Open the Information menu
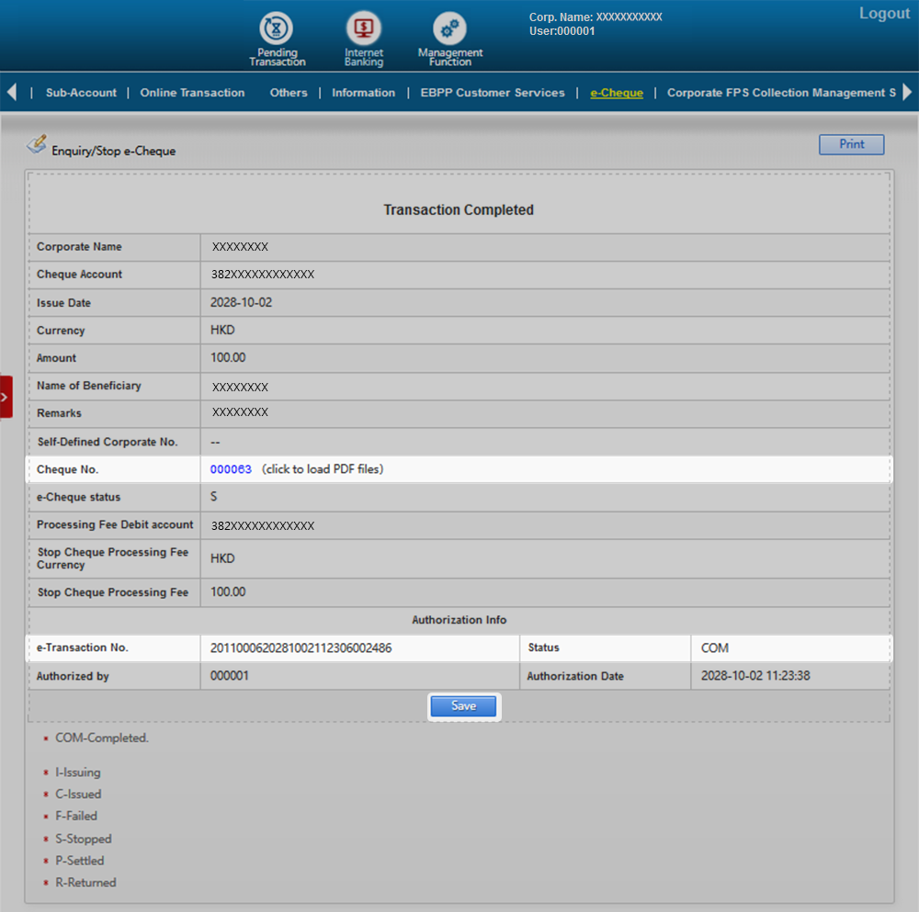Image resolution: width=919 pixels, height=912 pixels. coord(363,93)
